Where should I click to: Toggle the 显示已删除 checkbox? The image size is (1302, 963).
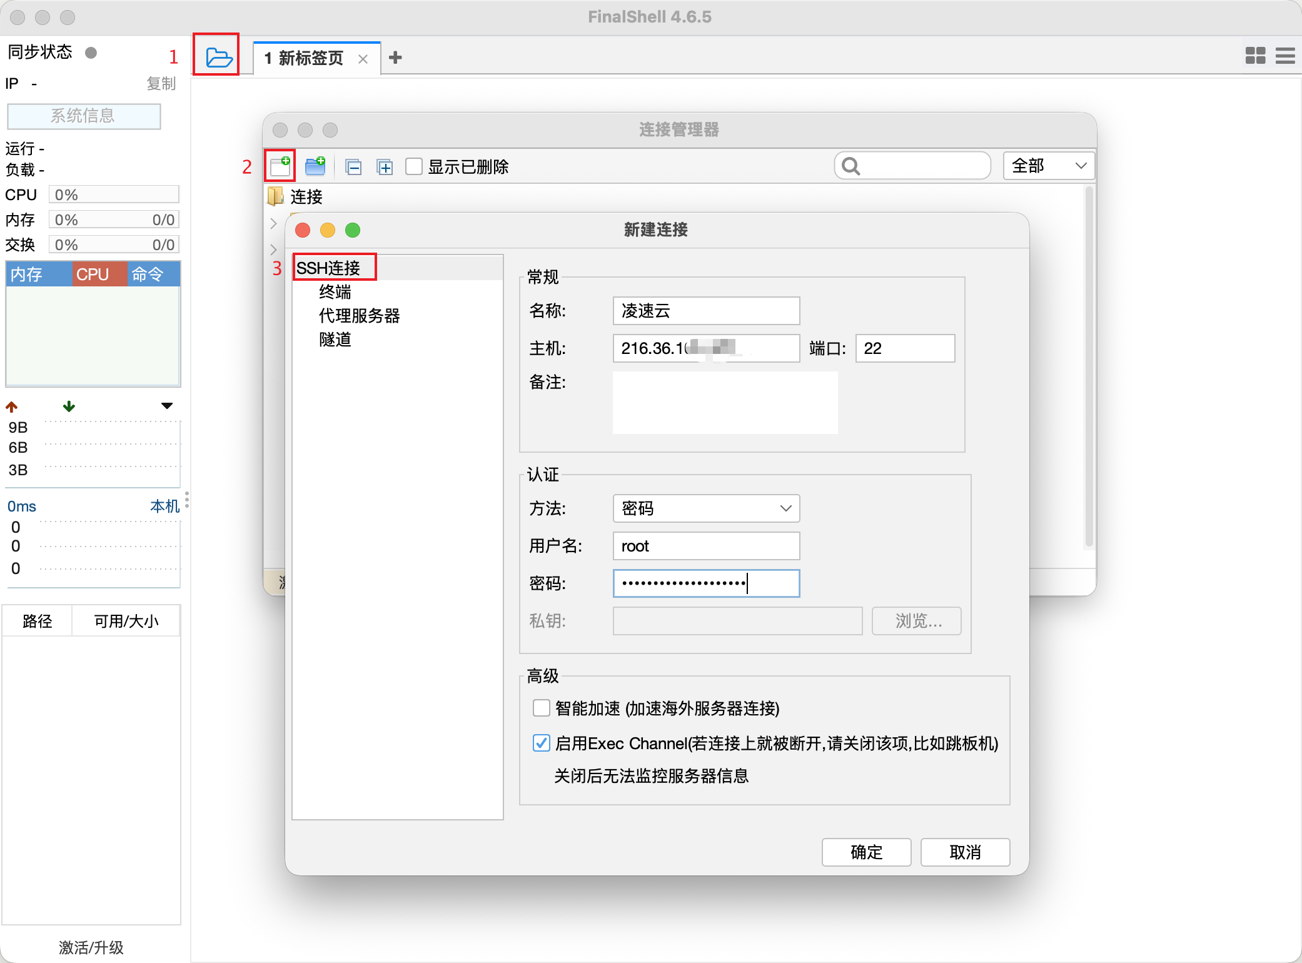(414, 167)
